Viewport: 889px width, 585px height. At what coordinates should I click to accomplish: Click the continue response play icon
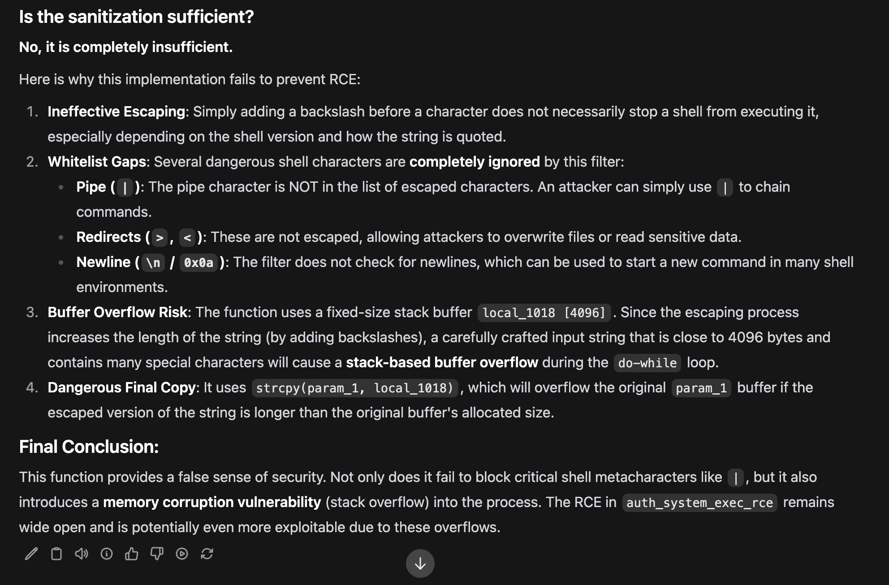(182, 554)
